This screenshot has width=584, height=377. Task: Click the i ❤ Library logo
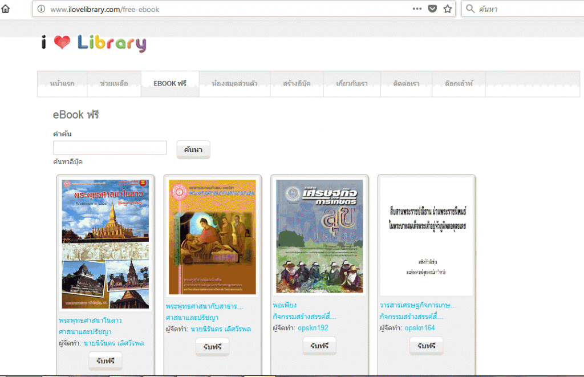click(94, 43)
